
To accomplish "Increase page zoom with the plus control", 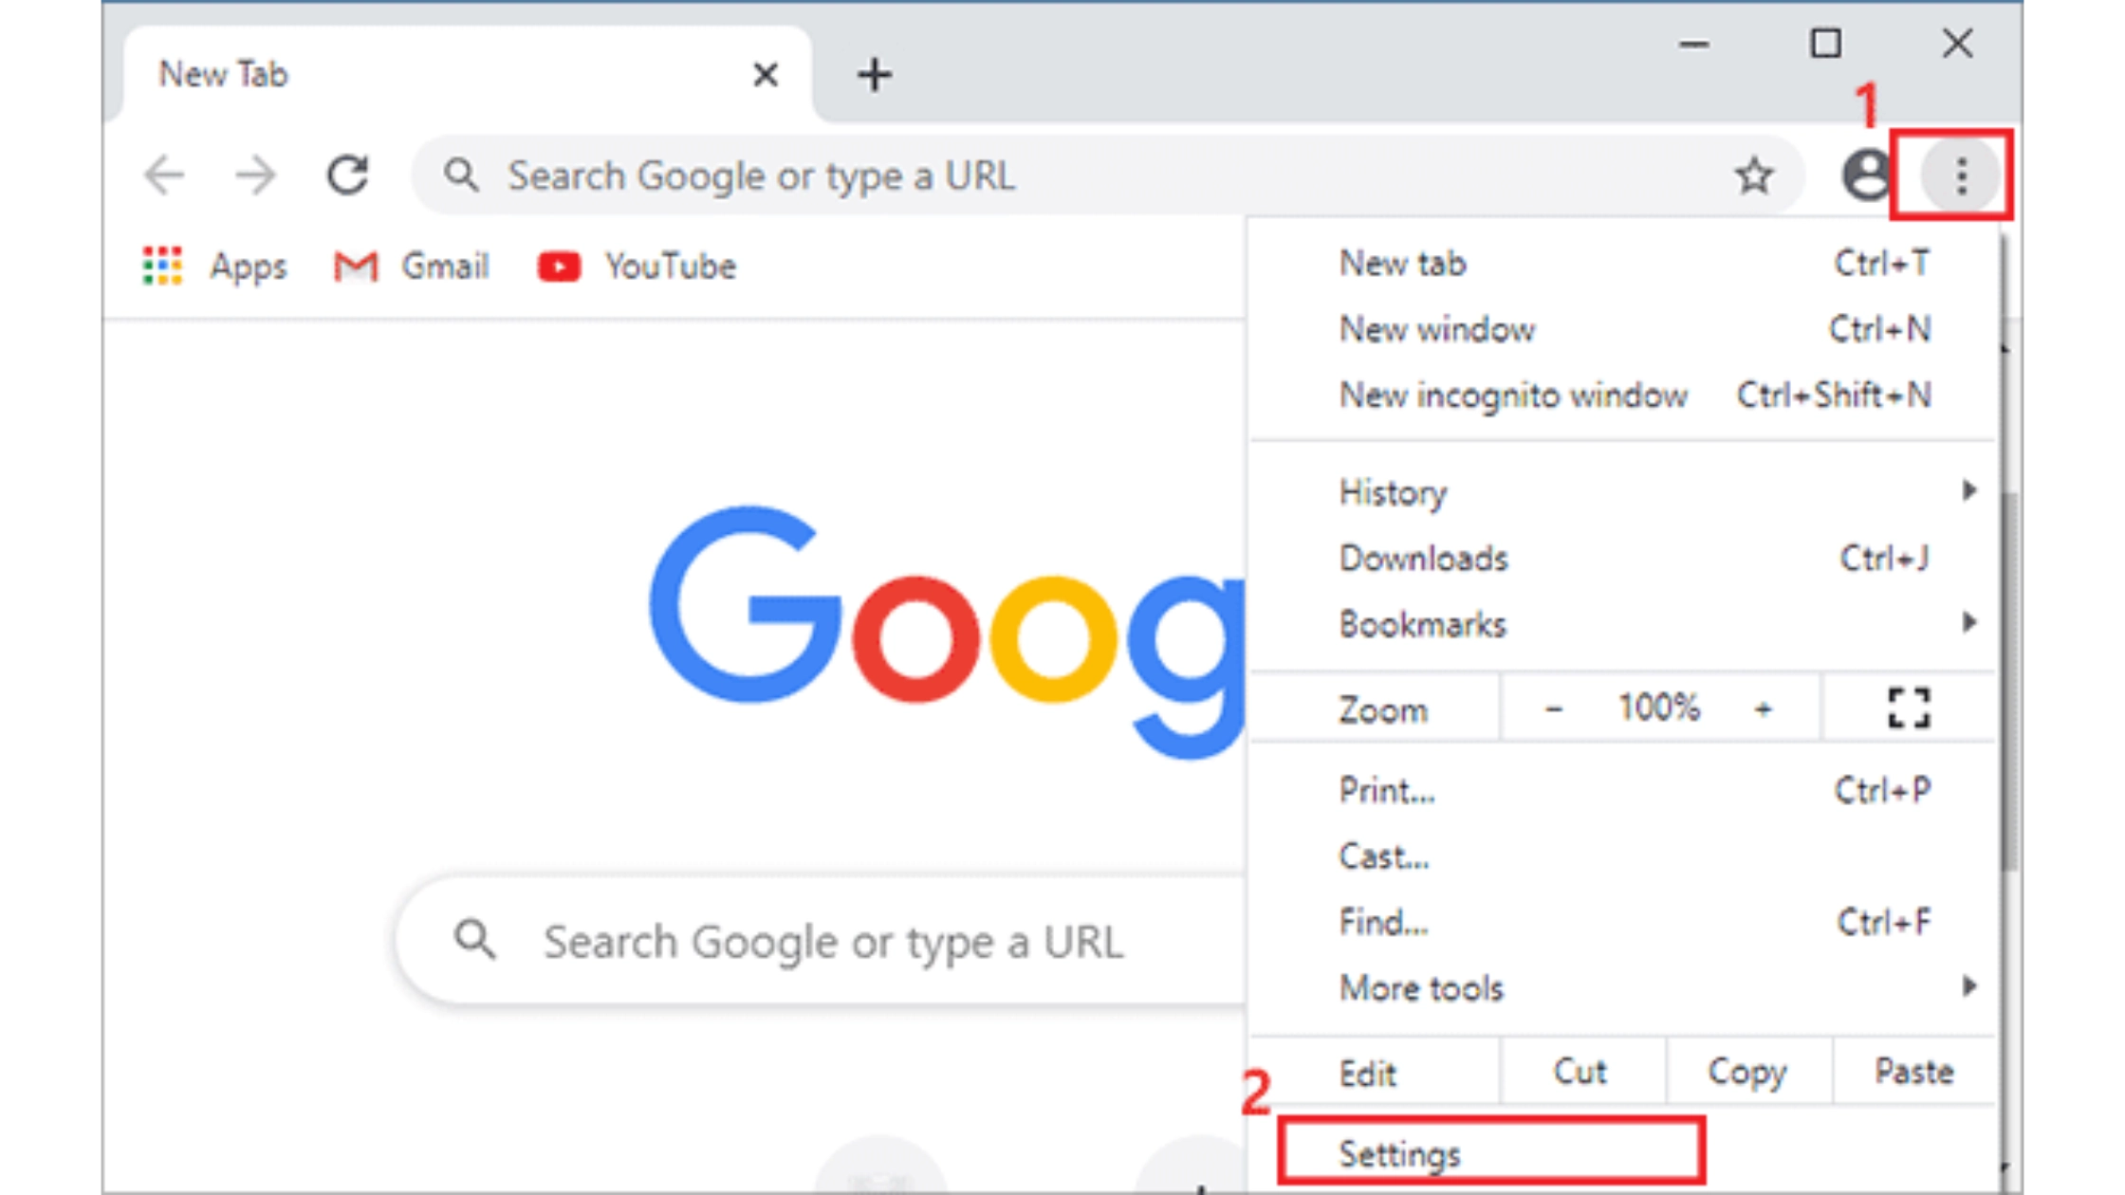I will (x=1763, y=708).
